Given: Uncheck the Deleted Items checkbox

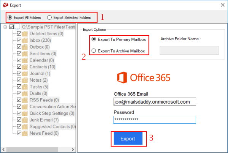Looking at the screenshot, I should (x=19, y=34).
